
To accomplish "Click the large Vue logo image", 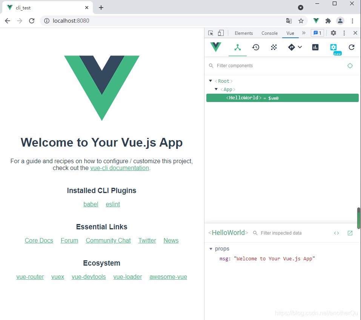I will coord(102,88).
